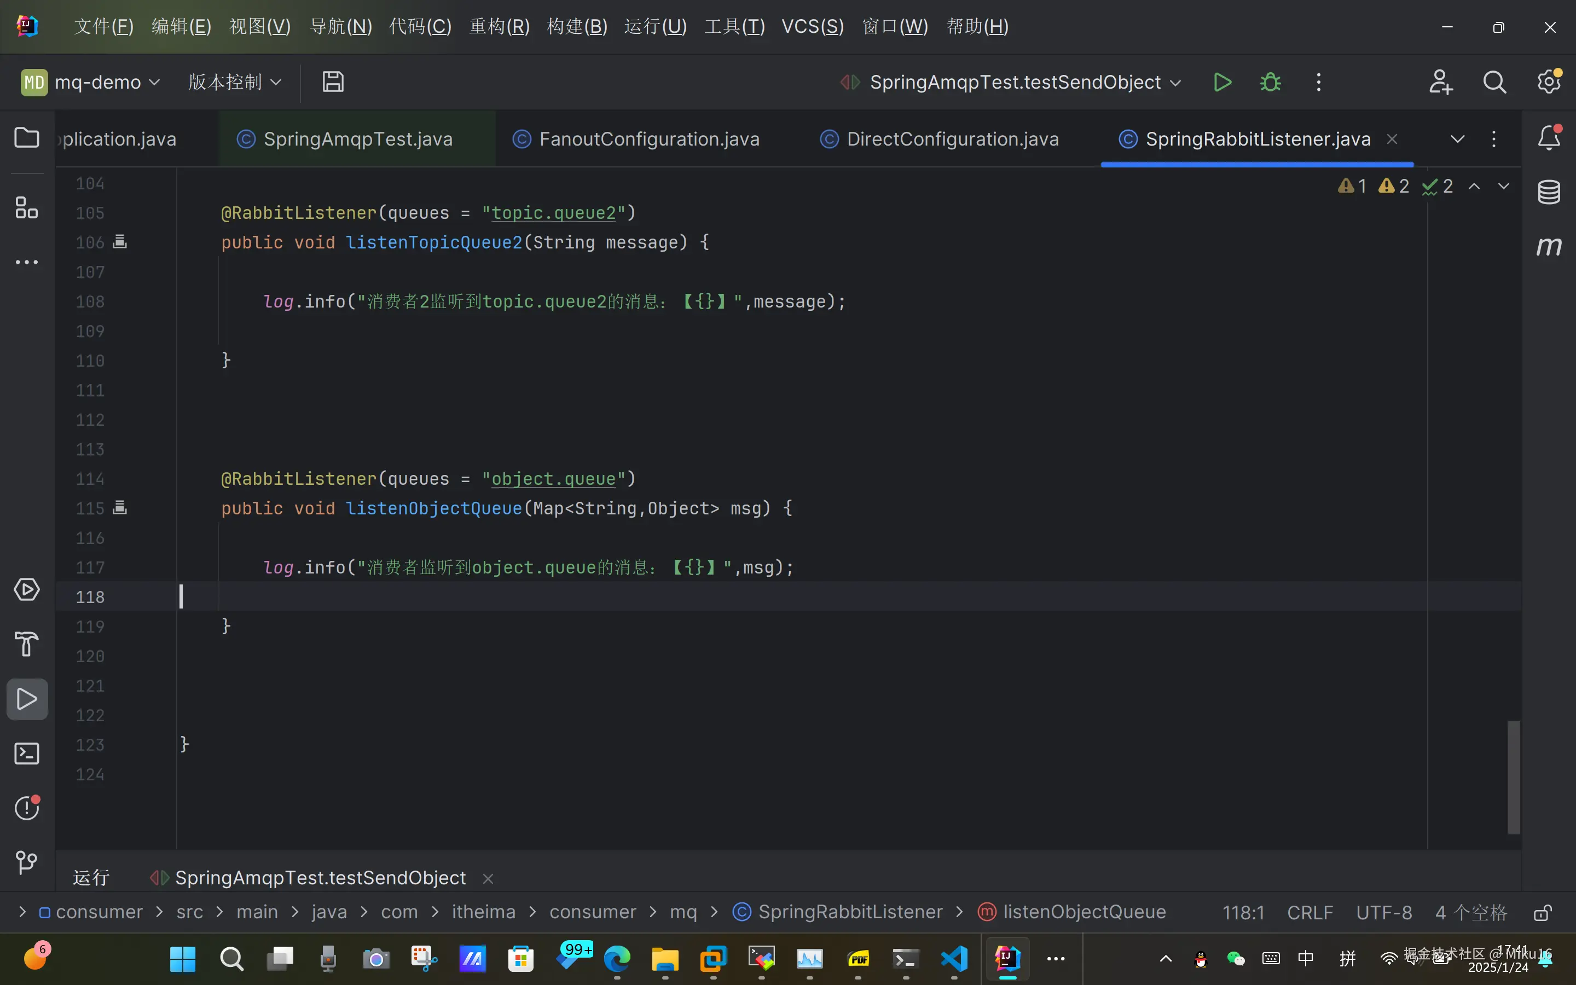The image size is (1576, 985).
Task: Toggle the Run tool window button
Action: click(27, 699)
